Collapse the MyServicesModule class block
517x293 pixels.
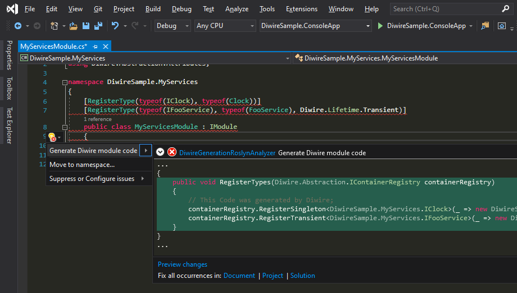65,127
